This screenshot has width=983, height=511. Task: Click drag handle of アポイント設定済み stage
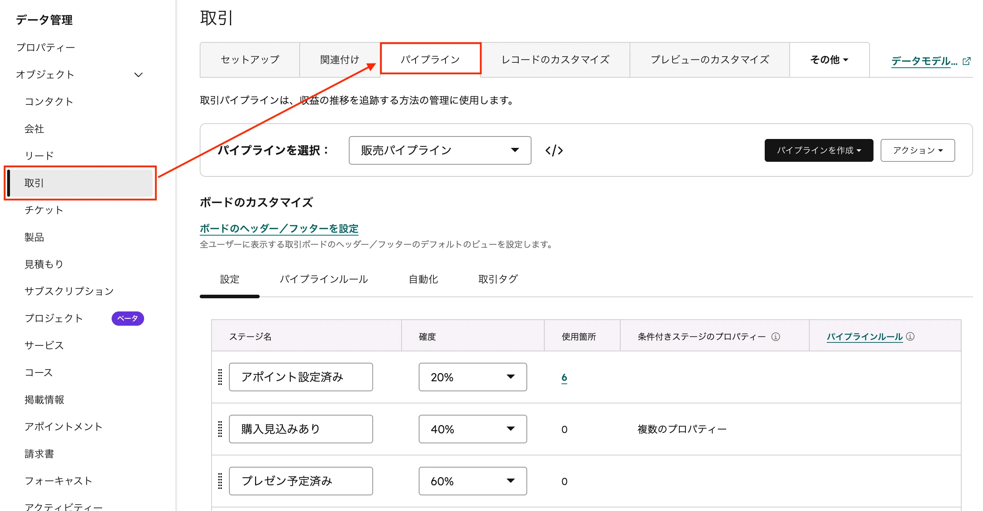coord(219,377)
